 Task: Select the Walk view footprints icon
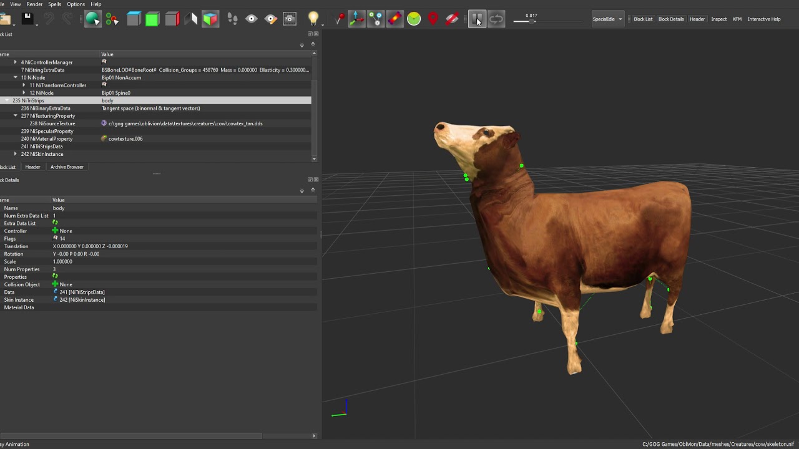pyautogui.click(x=232, y=19)
